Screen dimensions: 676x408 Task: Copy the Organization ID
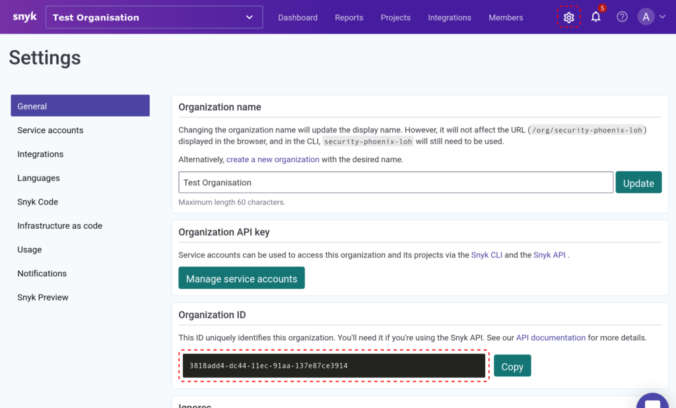(512, 366)
